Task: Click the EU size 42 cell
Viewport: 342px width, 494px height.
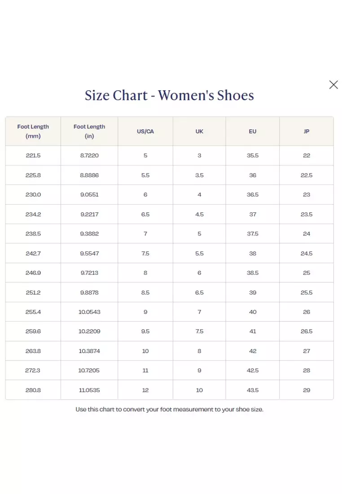Action: click(x=253, y=351)
